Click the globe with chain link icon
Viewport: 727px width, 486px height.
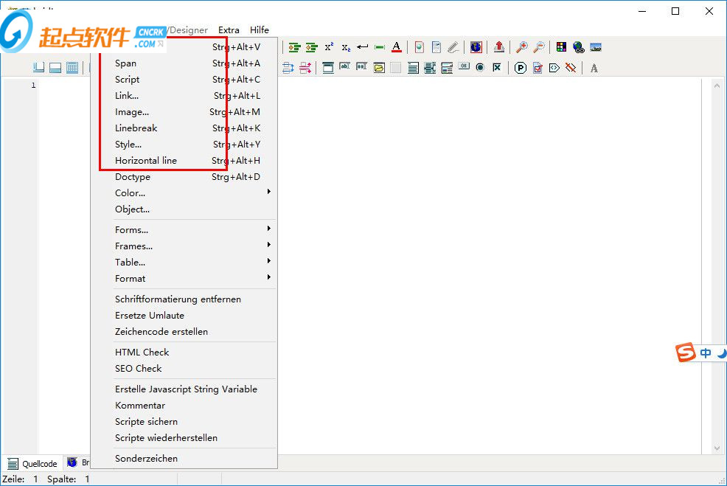click(x=579, y=47)
